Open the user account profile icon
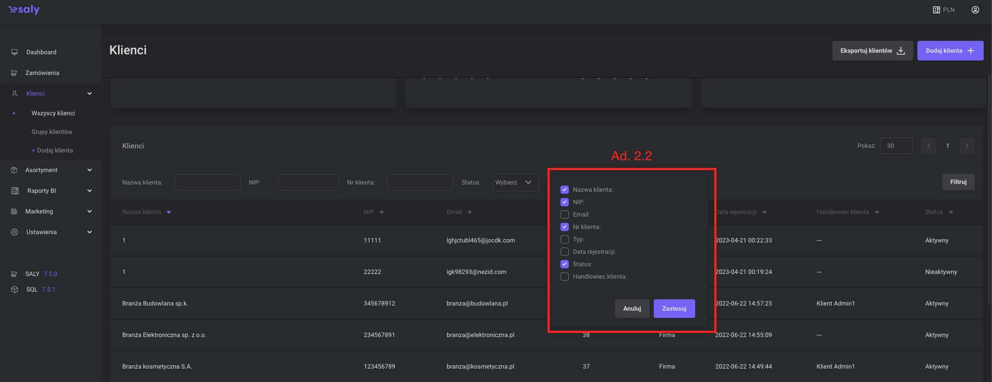 pos(975,10)
